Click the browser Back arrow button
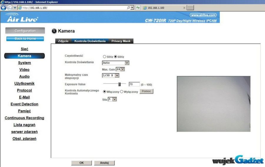The height and width of the screenshot is (167, 265). click(4, 8)
